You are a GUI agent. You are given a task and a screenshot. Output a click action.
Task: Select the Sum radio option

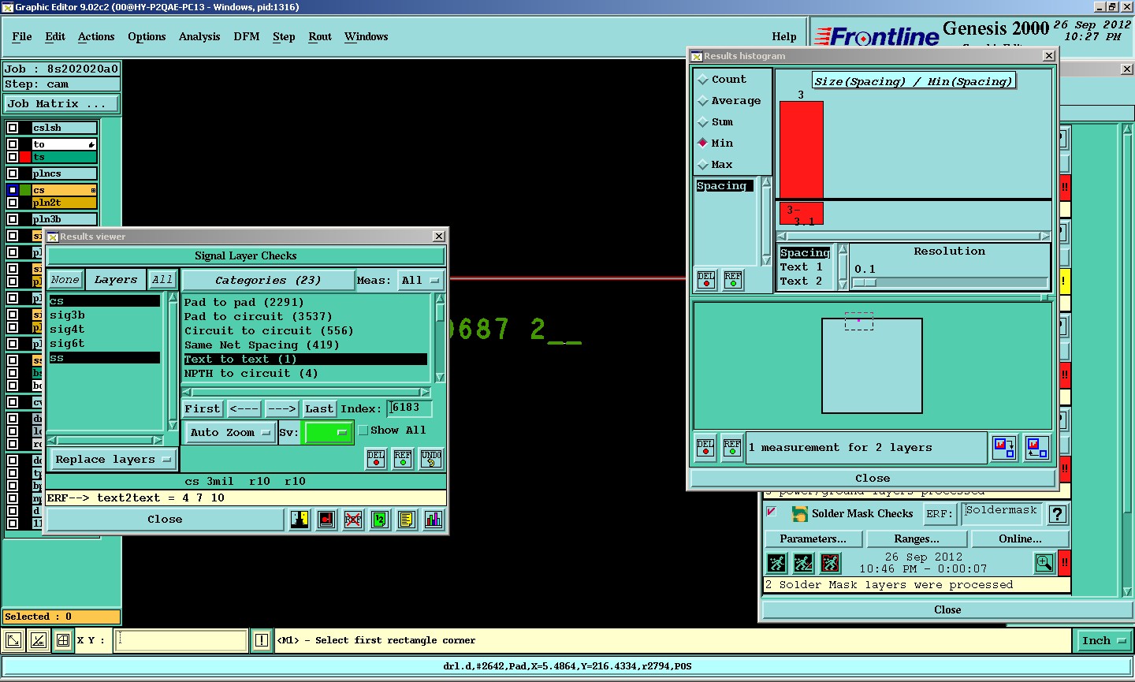click(x=703, y=122)
